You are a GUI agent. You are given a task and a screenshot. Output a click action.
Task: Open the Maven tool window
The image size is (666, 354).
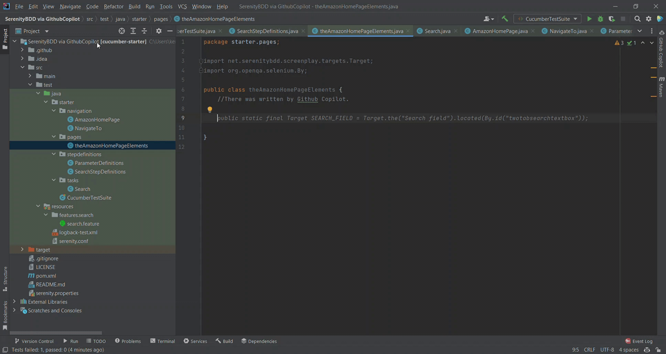[661, 87]
